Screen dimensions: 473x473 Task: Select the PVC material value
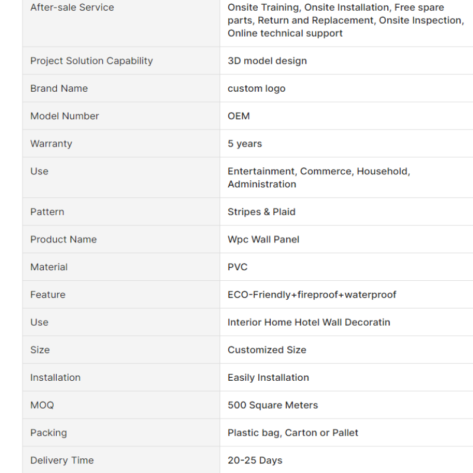tap(238, 267)
